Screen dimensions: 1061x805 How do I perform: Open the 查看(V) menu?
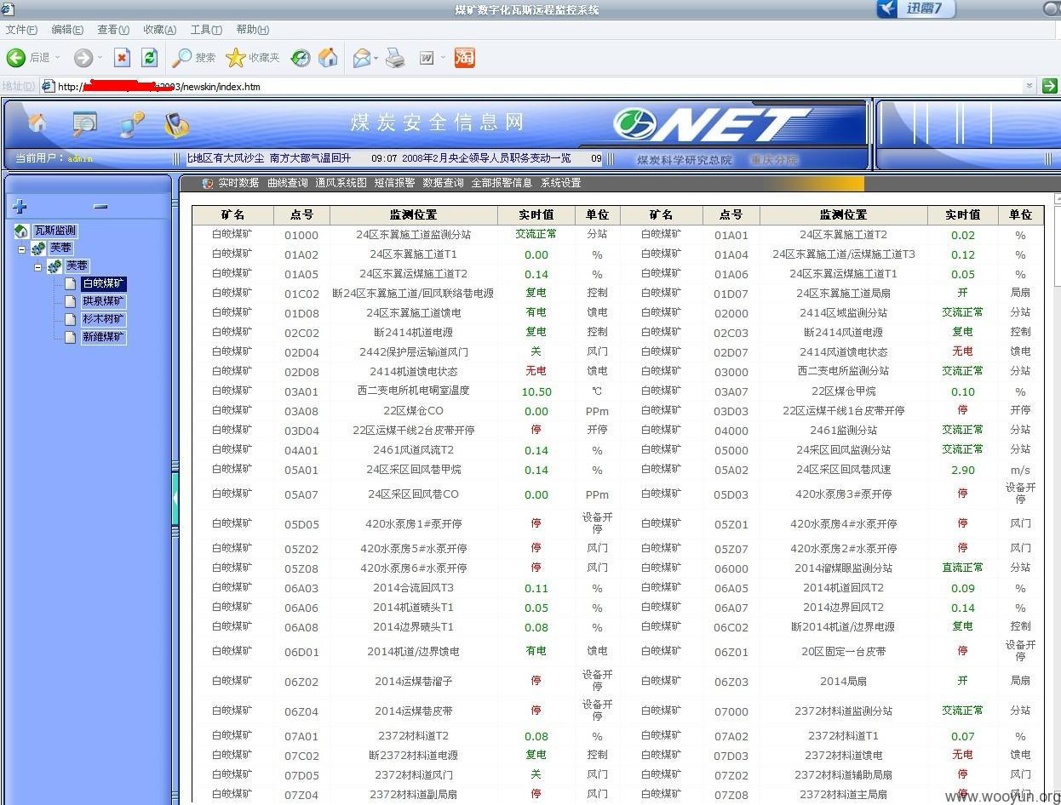[x=113, y=30]
